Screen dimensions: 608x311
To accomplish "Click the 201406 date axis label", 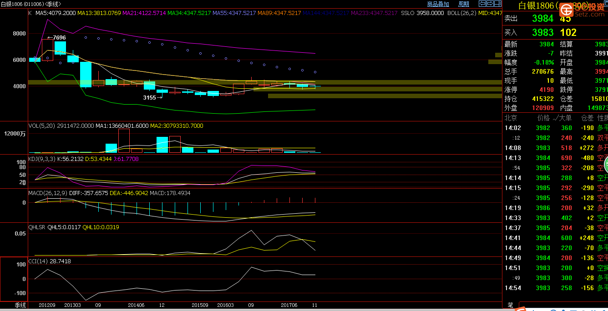I will point(136,305).
